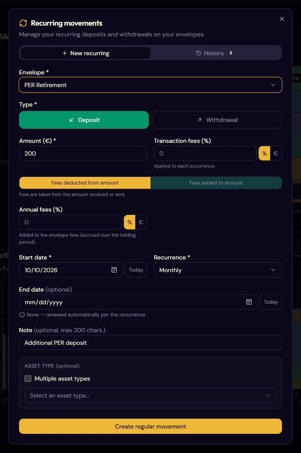This screenshot has height=453, width=301.
Task: Open the Recurrence Monthly dropdown
Action: point(218,270)
